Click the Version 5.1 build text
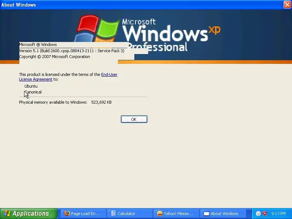The image size is (292, 219). [72, 51]
